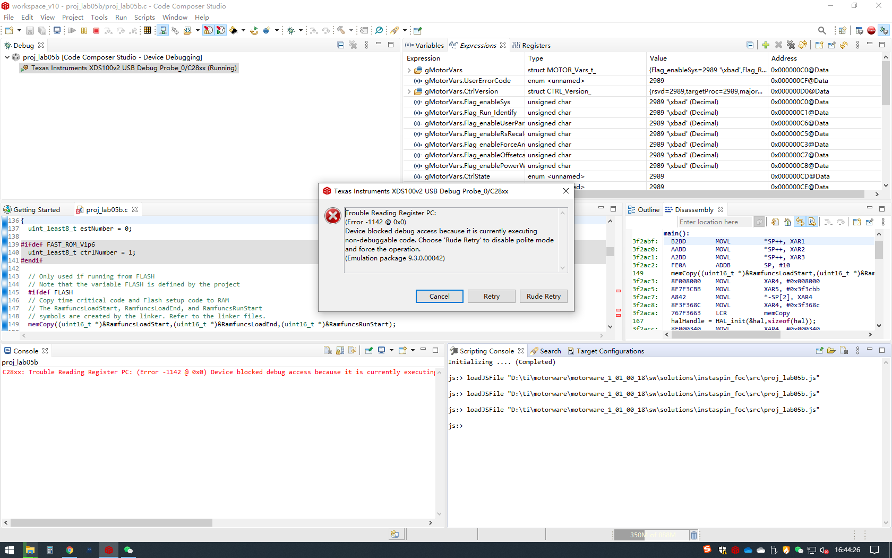Close the XDS100v2 error dialog
Viewport: 892px width, 558px height.
point(566,191)
